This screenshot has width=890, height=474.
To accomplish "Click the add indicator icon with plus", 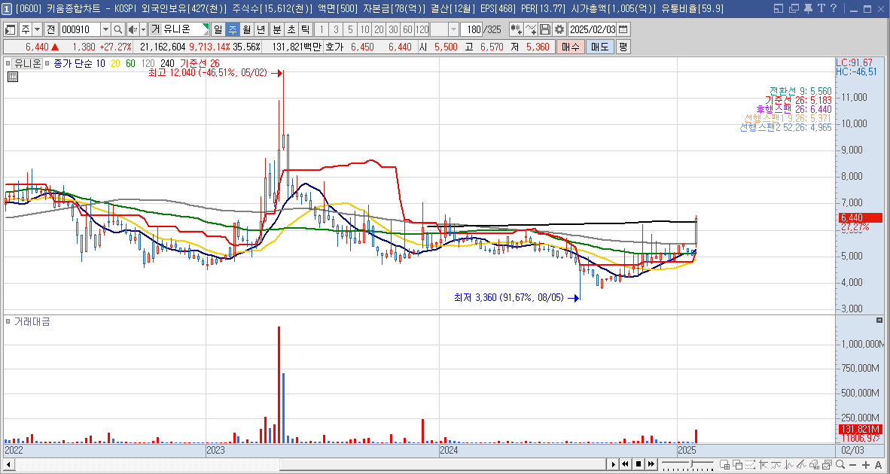I will tap(516, 29).
